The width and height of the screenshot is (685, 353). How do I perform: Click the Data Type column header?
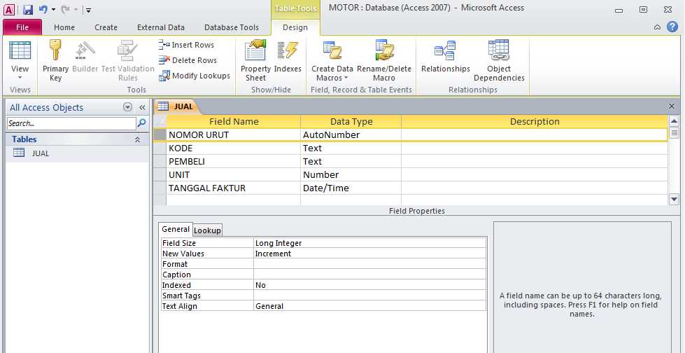click(x=351, y=122)
